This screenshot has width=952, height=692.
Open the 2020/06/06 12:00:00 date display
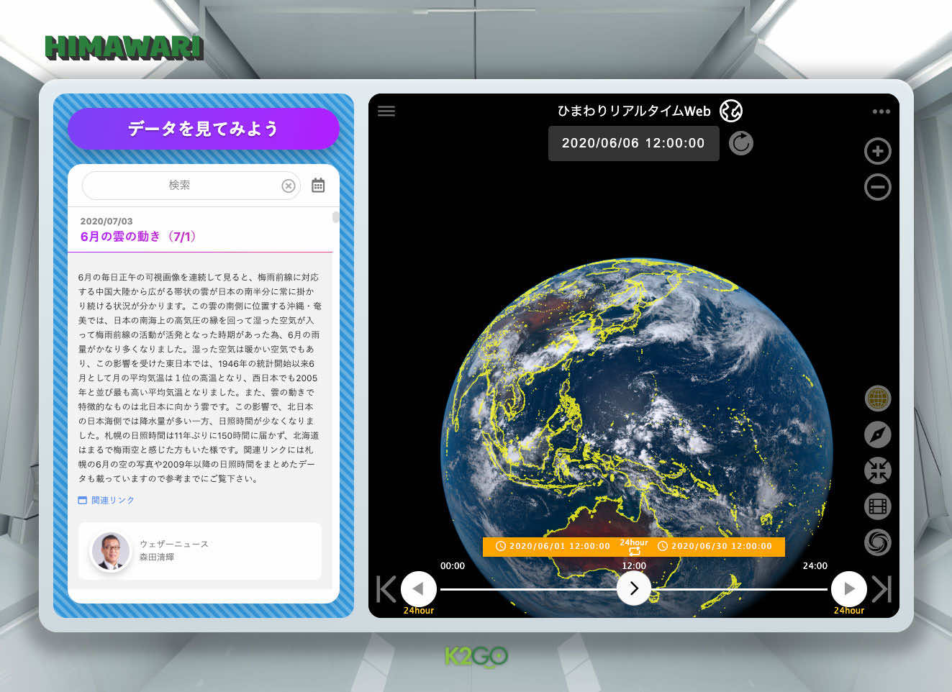click(x=633, y=143)
